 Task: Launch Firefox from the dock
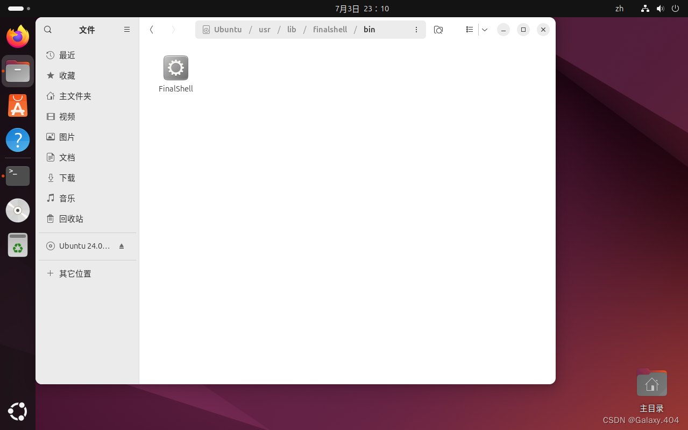17,36
